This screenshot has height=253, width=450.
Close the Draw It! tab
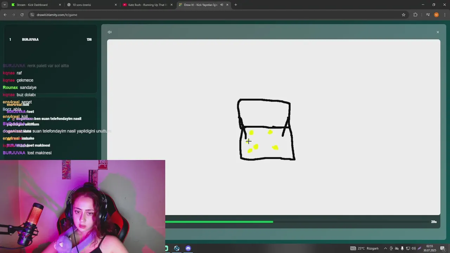pyautogui.click(x=227, y=5)
